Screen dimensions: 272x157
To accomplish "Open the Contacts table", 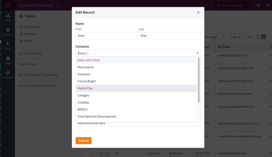I will tap(31, 34).
